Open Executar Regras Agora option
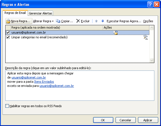 124,21
